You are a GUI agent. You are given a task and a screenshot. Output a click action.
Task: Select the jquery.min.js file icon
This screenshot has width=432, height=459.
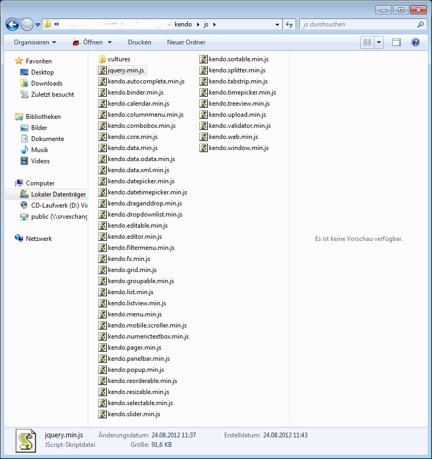click(102, 70)
